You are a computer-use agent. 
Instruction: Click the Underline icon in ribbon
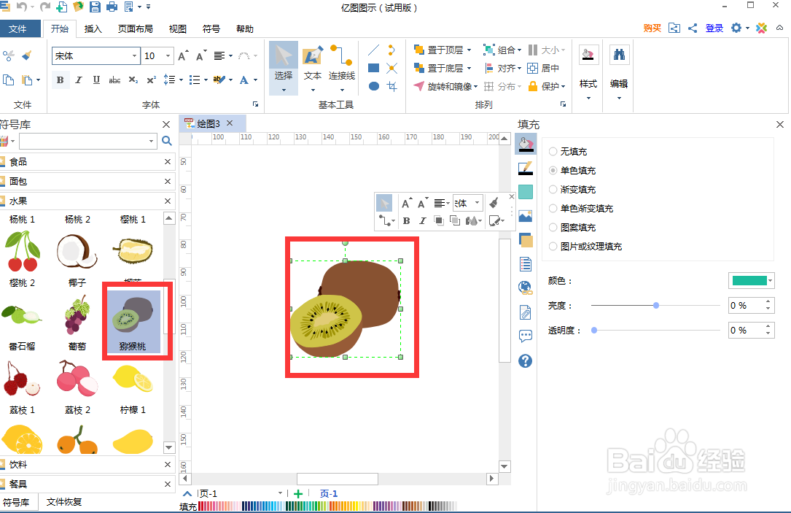coord(96,80)
